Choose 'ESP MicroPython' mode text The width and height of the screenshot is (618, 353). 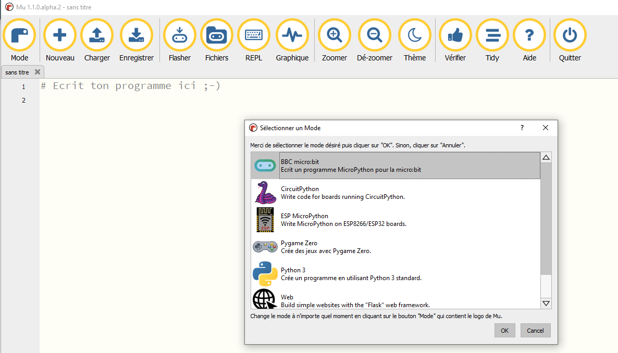coord(304,216)
